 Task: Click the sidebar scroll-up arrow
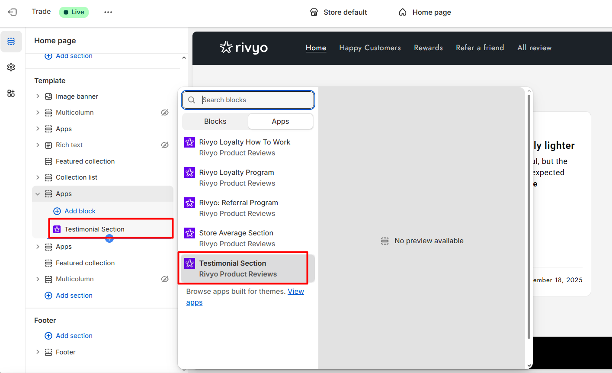click(x=184, y=58)
